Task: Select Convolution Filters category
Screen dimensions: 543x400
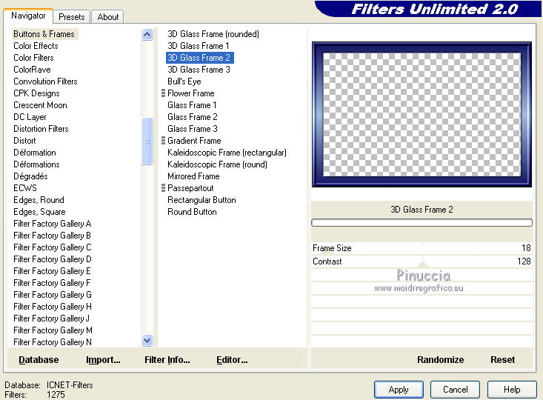Action: click(x=45, y=81)
